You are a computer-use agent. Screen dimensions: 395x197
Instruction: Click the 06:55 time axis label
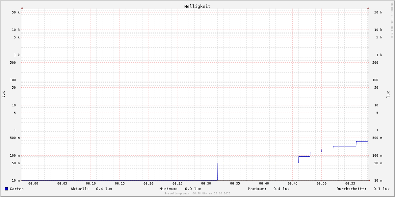[x=350, y=184]
